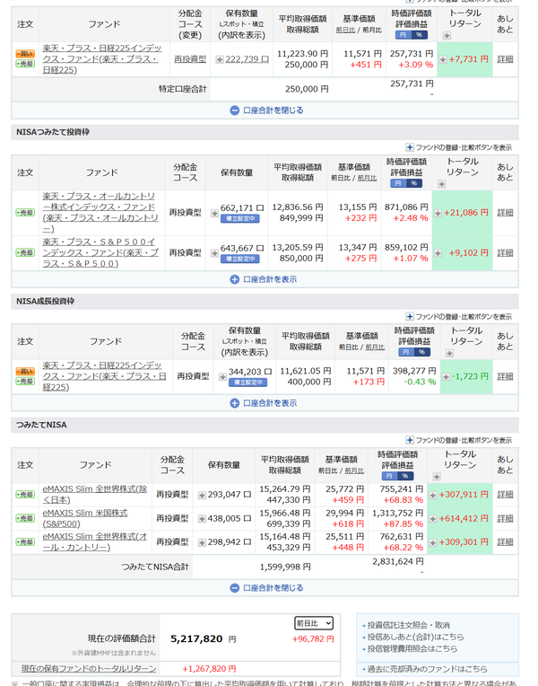Open 楽天・プラス・S&P500インデックス・ファンド link

(100, 253)
